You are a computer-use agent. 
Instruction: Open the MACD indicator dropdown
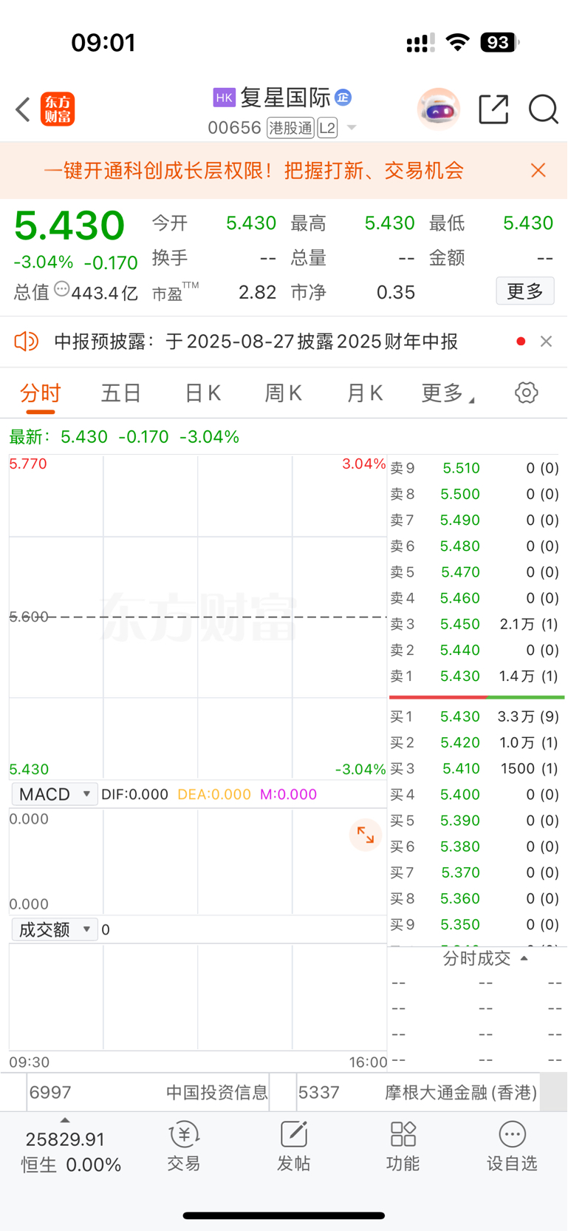click(x=55, y=794)
